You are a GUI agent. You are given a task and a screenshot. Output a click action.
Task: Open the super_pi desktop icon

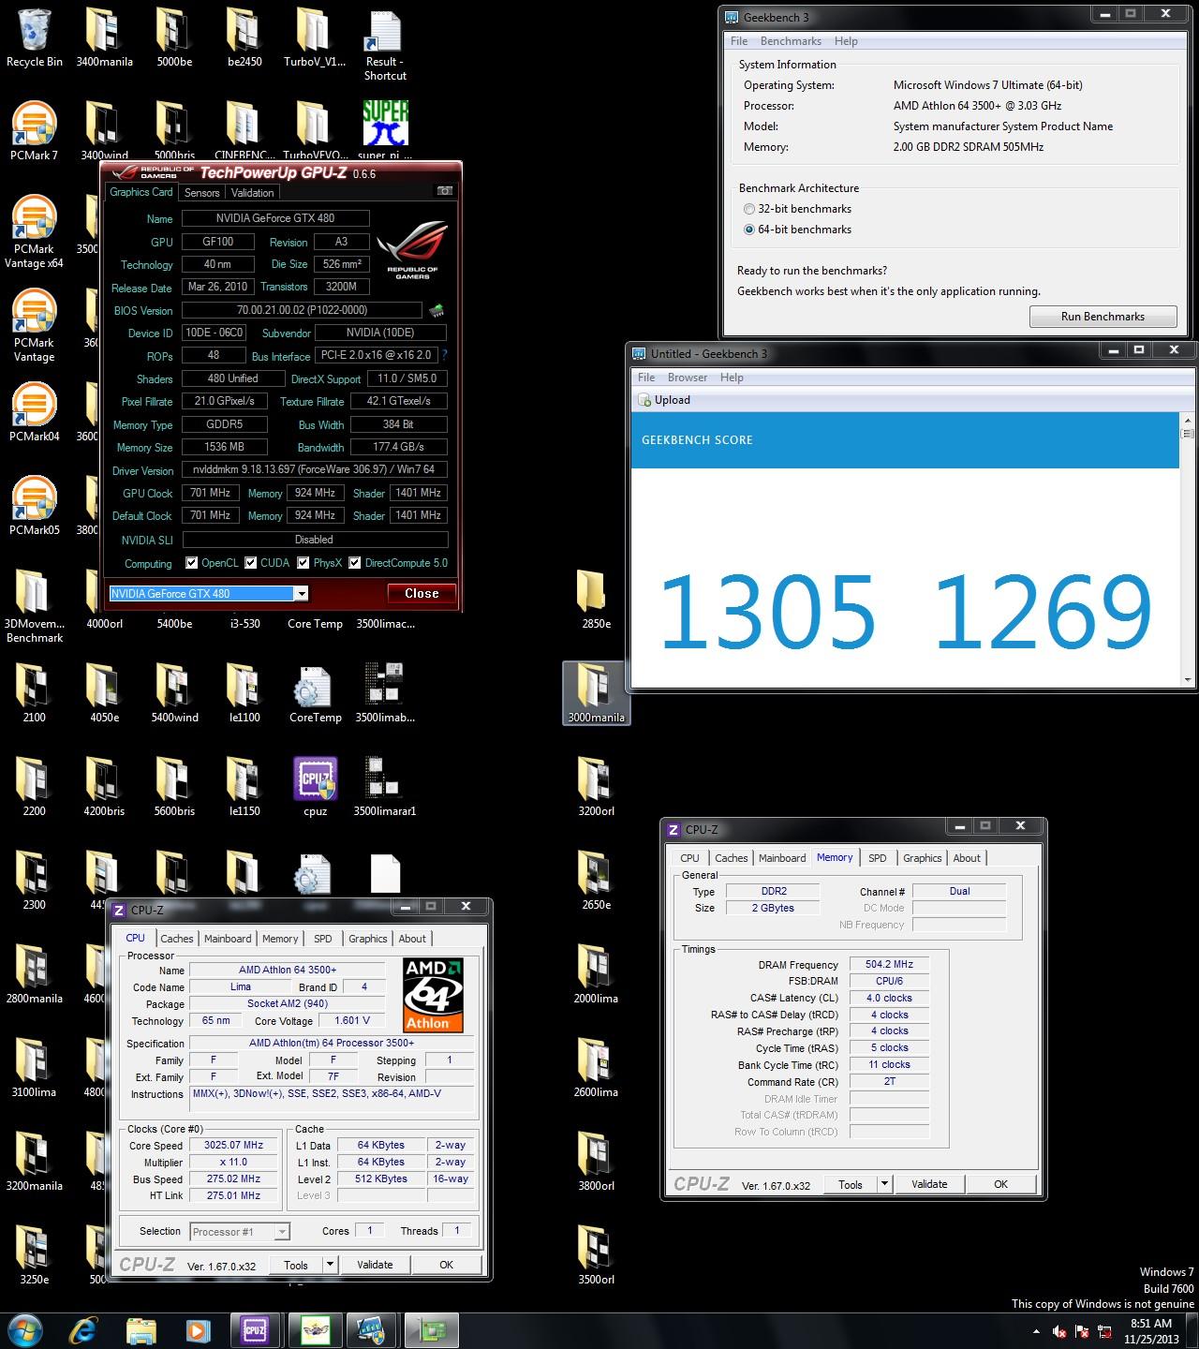pos(385,131)
